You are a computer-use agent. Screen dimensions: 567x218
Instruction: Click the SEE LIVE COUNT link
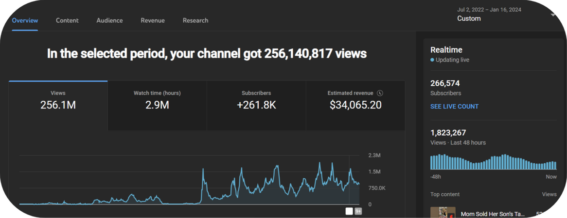pos(454,106)
